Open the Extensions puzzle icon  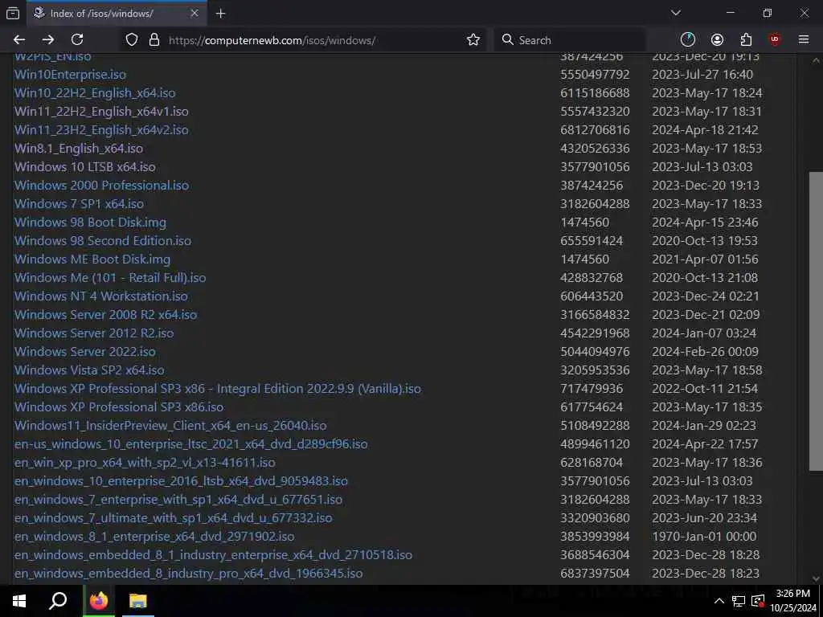click(746, 40)
